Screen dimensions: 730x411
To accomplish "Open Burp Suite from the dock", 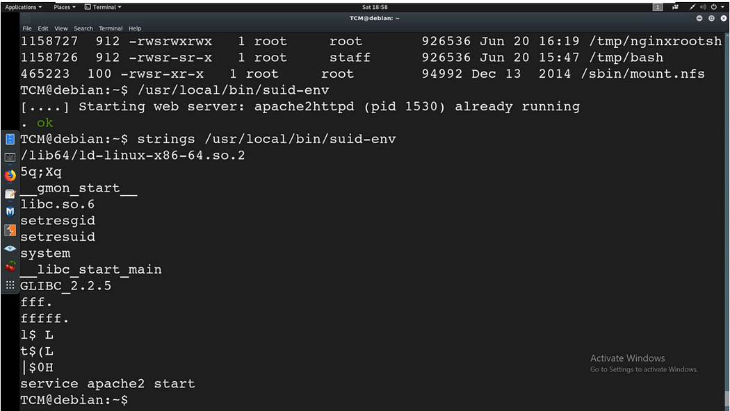I will 10,230.
